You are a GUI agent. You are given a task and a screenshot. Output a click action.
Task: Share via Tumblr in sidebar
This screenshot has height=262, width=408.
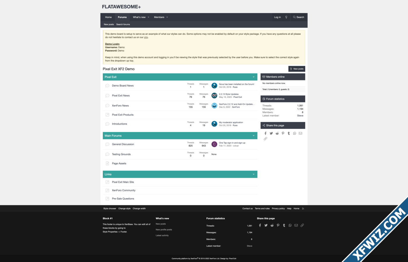(289, 133)
